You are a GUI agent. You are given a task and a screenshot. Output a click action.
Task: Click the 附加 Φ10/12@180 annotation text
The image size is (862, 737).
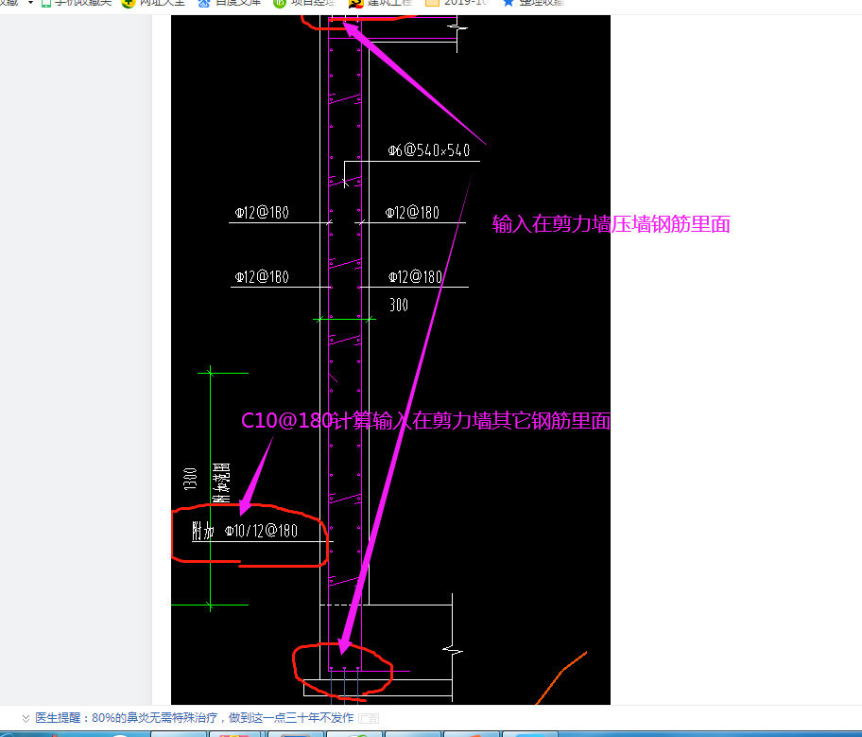245,531
